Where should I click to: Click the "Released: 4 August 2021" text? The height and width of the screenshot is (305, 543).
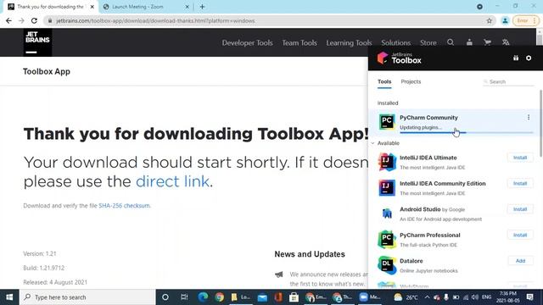point(55,282)
